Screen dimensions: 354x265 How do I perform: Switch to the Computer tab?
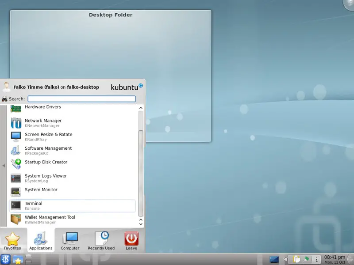70,241
